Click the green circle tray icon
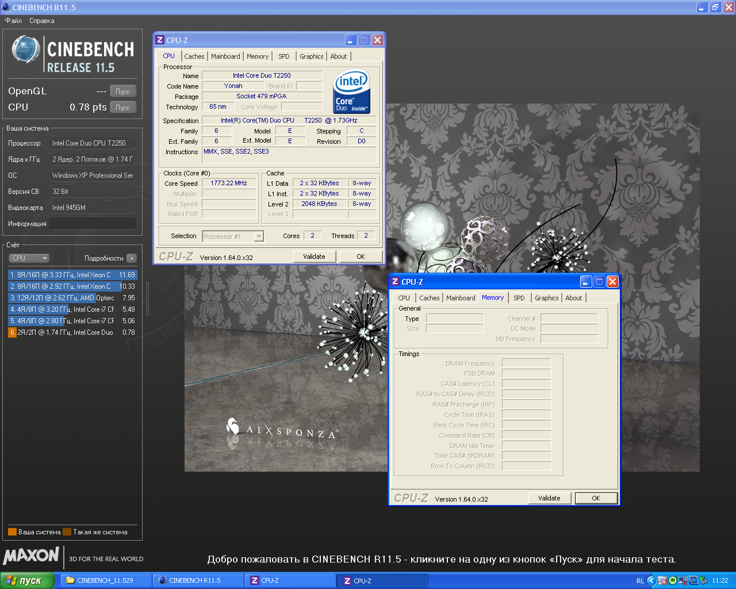 point(672,581)
